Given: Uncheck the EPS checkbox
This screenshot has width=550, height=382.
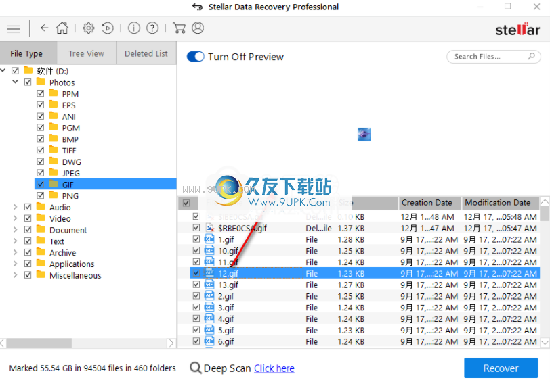Looking at the screenshot, I should [41, 105].
